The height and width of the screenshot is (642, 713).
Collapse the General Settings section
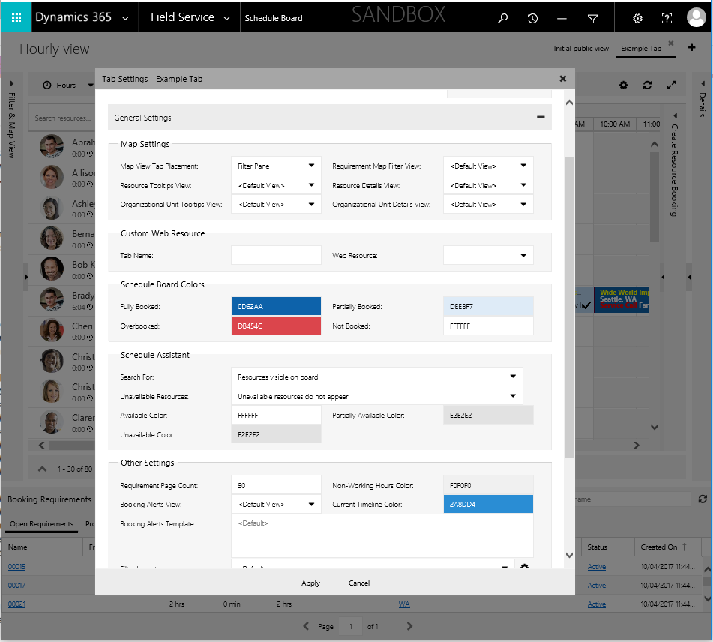(x=540, y=117)
